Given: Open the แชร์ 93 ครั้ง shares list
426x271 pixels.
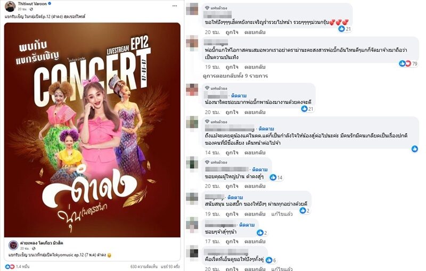Looking at the screenshot, I should tap(170, 266).
